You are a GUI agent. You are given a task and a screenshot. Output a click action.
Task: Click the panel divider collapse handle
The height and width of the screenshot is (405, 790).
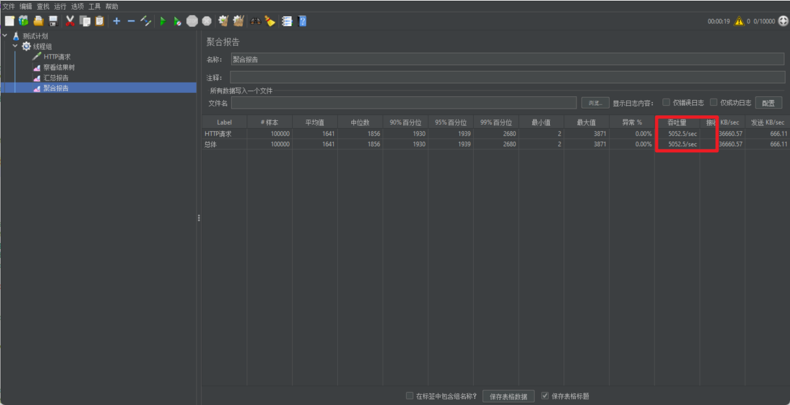point(198,218)
